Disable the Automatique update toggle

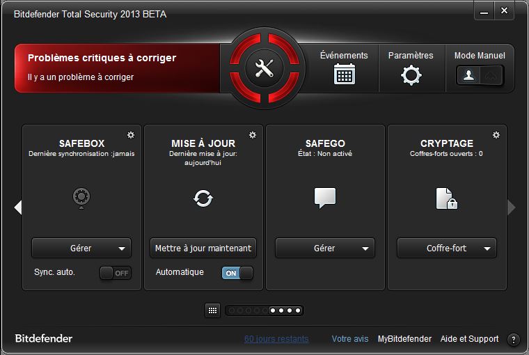237,273
